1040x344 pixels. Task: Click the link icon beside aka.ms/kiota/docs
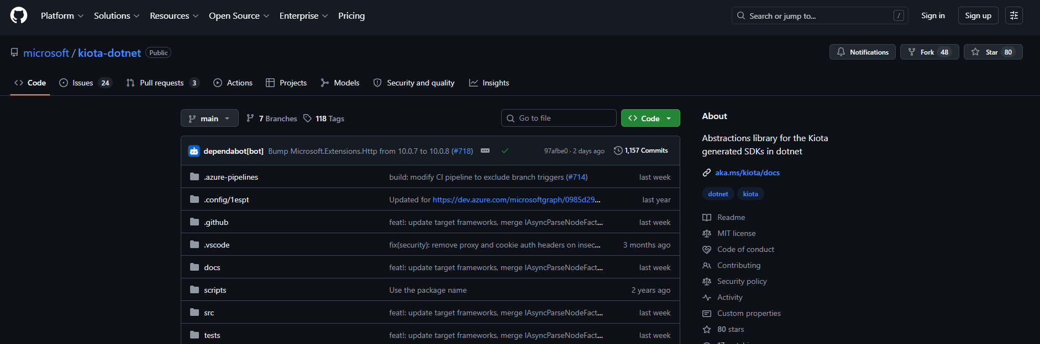pos(707,173)
